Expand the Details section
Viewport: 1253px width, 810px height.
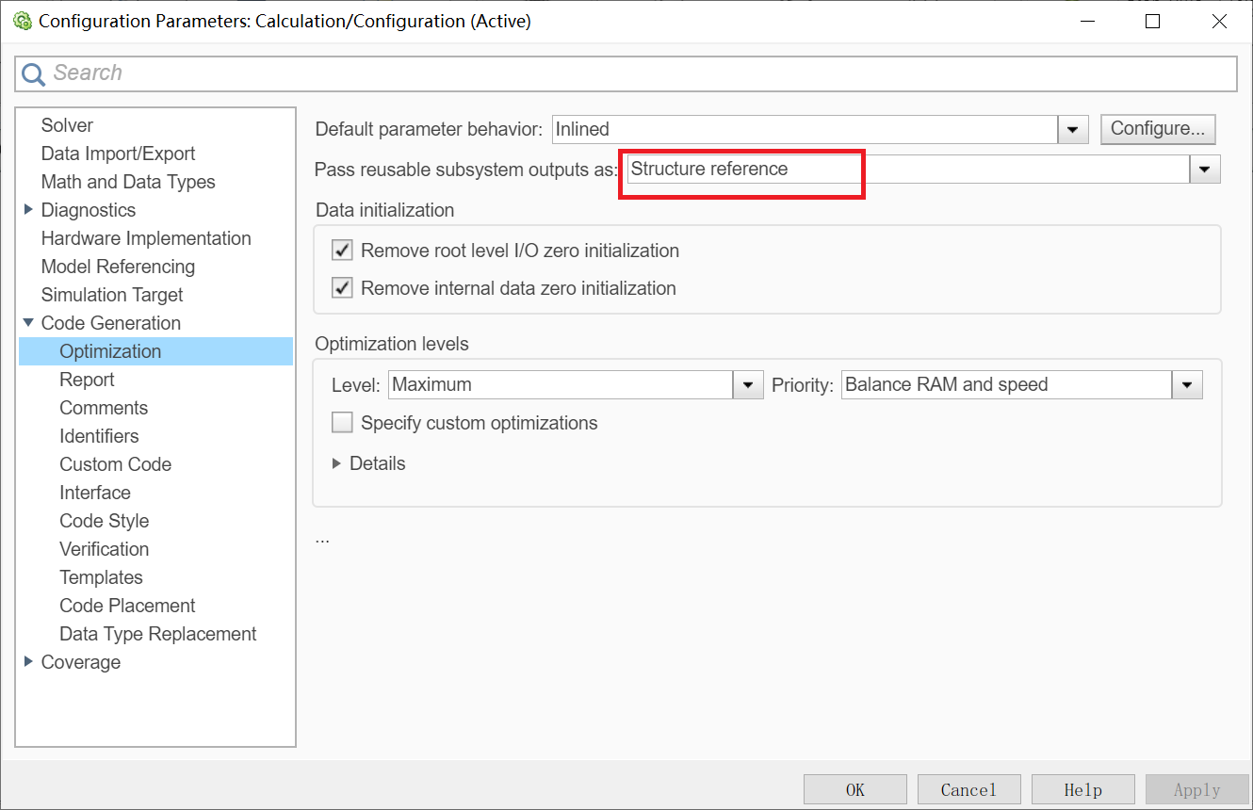tap(337, 463)
